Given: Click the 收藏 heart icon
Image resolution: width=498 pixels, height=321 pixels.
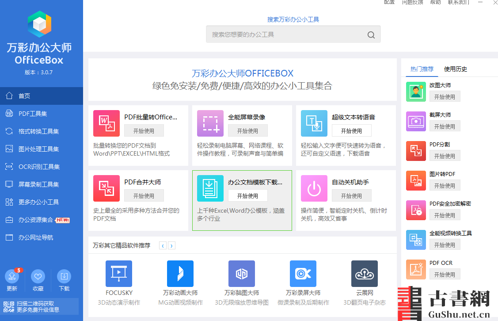Looking at the screenshot, I should pos(38,276).
